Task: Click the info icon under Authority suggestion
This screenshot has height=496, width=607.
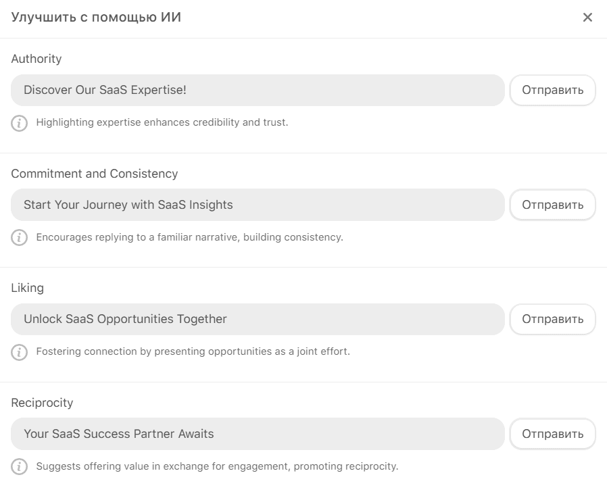Action: (x=20, y=123)
